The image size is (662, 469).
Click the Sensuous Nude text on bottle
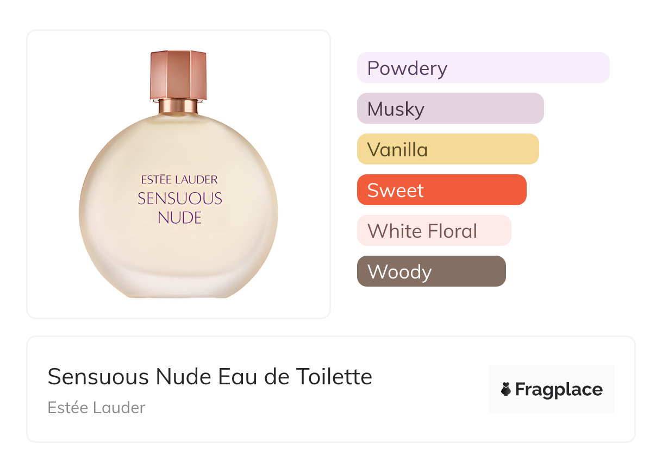click(x=180, y=208)
